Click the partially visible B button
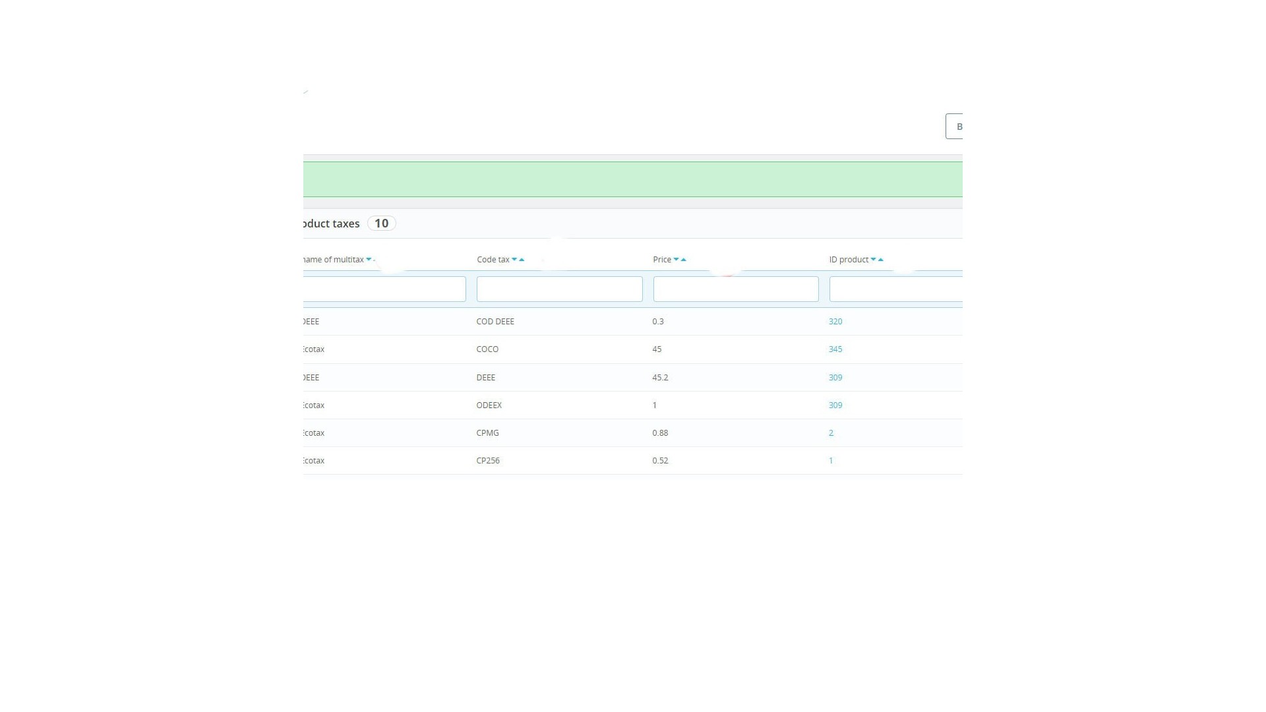This screenshot has width=1266, height=712. point(955,127)
